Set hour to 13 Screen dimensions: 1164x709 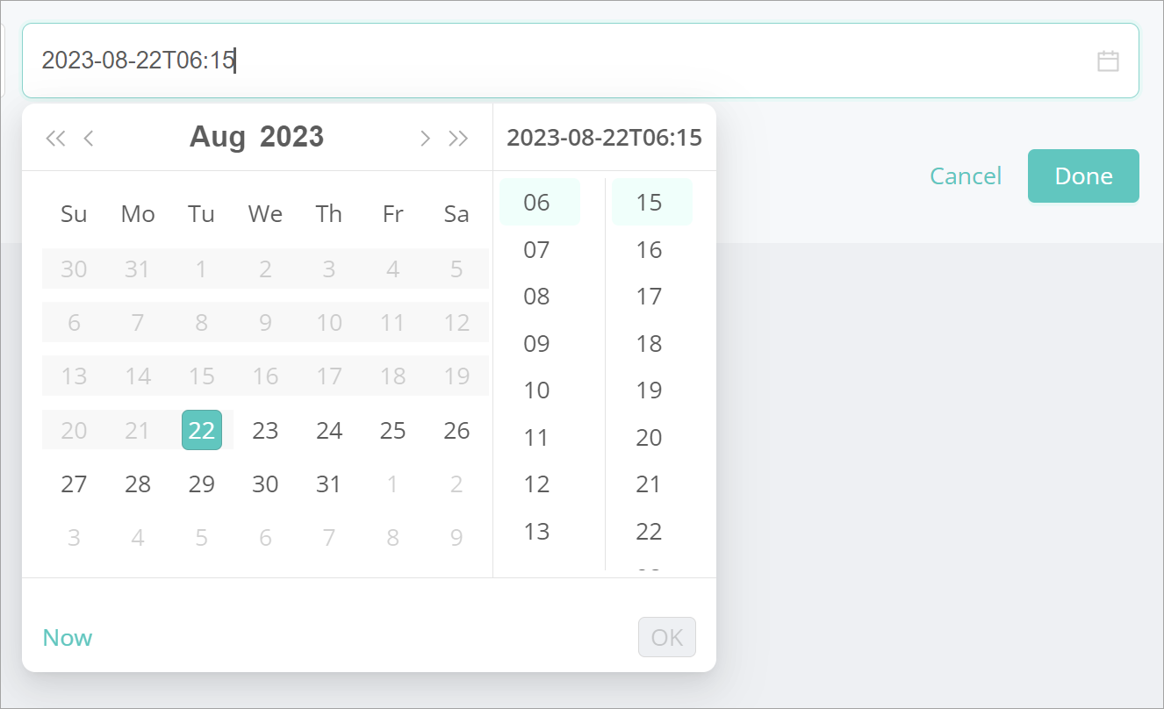click(536, 531)
